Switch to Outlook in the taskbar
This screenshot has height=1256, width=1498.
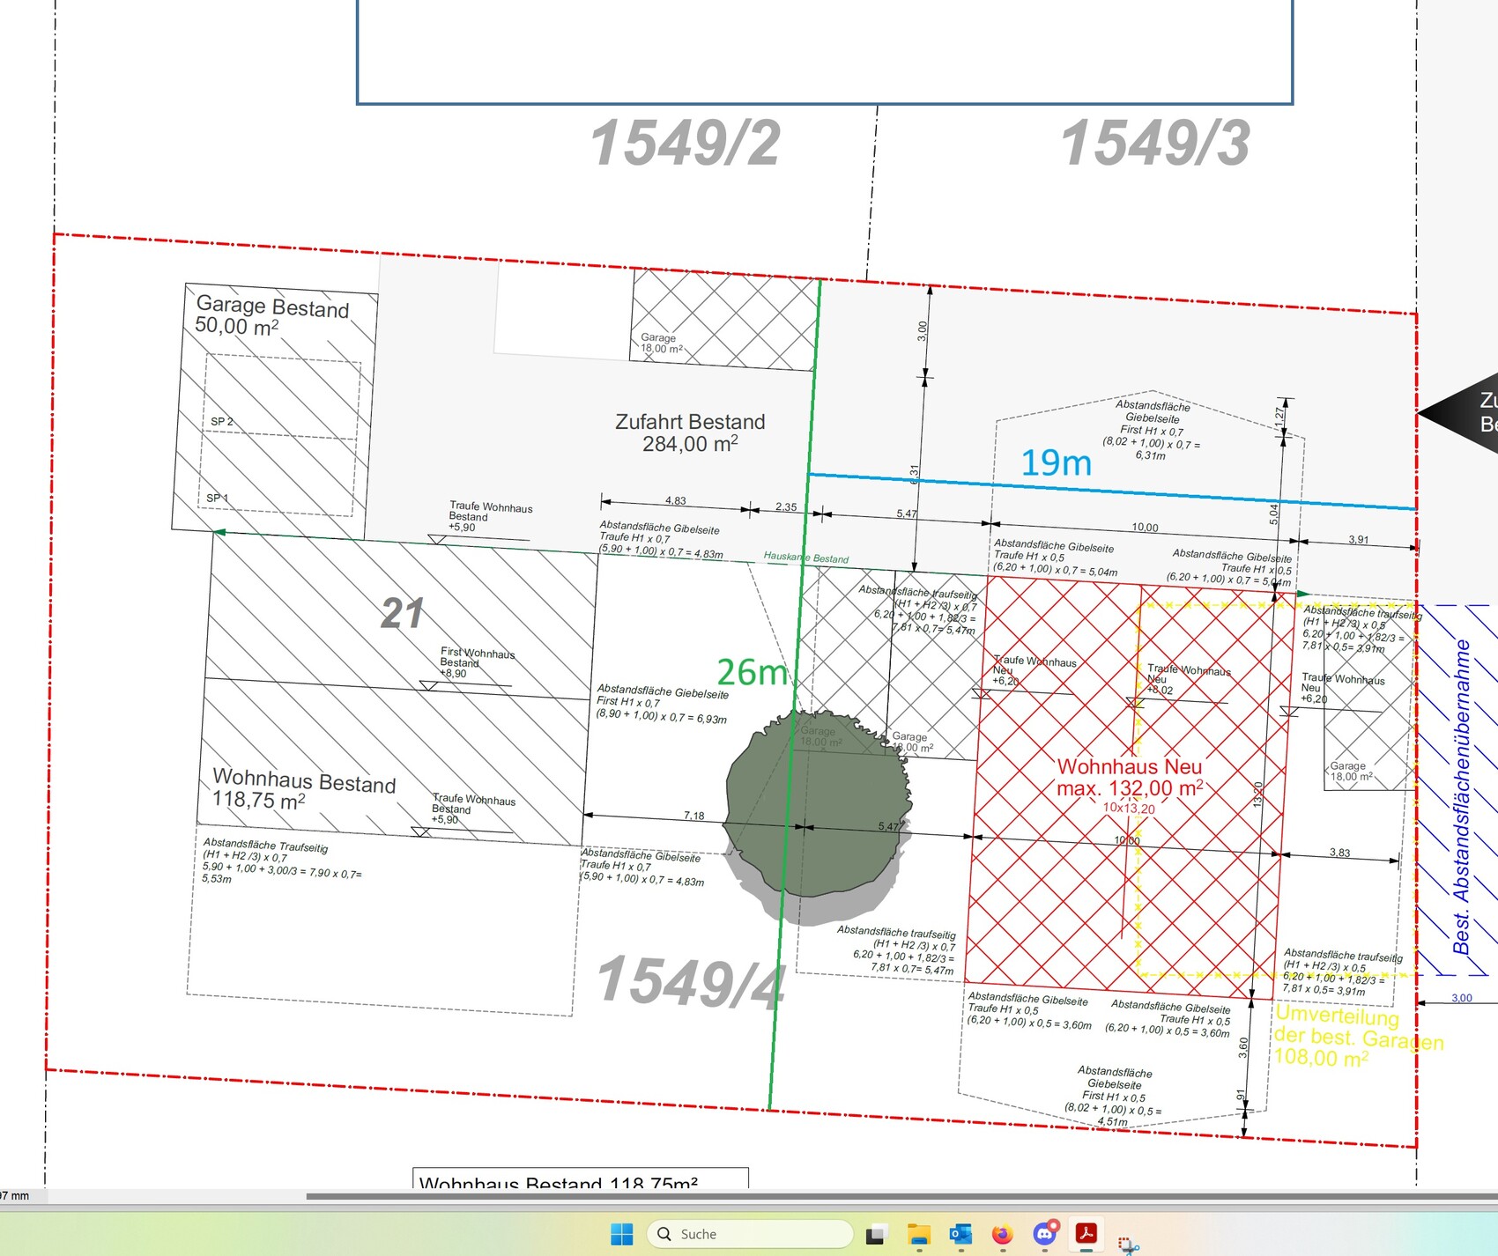click(x=960, y=1235)
